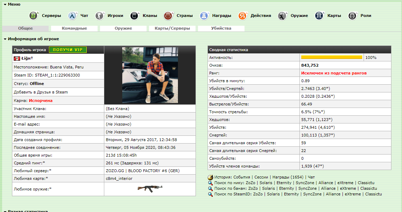
Task: Collapse the Меню section
Action: click(5, 4)
